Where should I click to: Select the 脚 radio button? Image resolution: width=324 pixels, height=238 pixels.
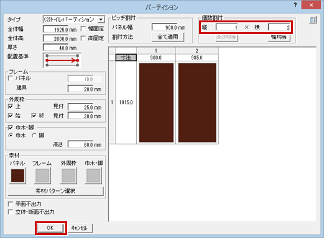pyautogui.click(x=34, y=135)
